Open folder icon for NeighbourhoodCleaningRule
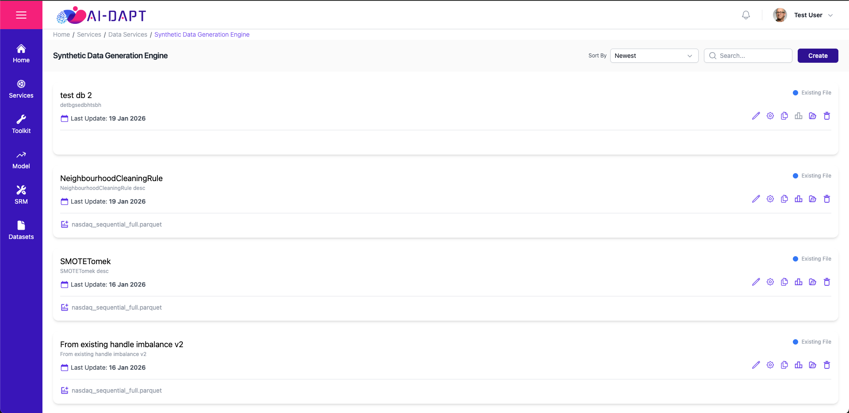The height and width of the screenshot is (413, 849). tap(813, 199)
